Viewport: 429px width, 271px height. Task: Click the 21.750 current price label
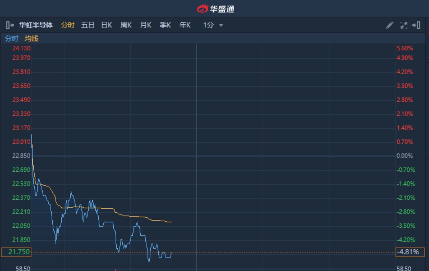click(x=16, y=252)
